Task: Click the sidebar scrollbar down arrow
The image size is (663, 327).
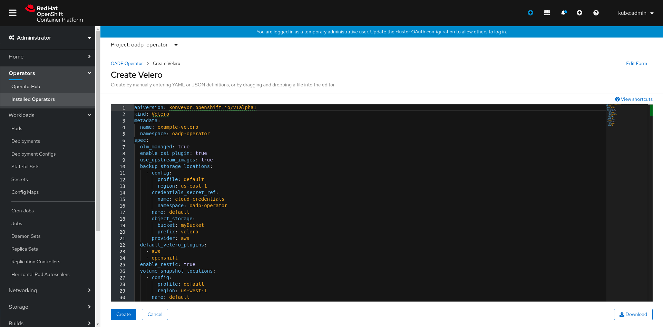Action: coord(98,324)
